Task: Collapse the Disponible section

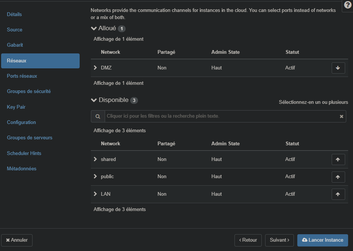Action: [x=94, y=100]
